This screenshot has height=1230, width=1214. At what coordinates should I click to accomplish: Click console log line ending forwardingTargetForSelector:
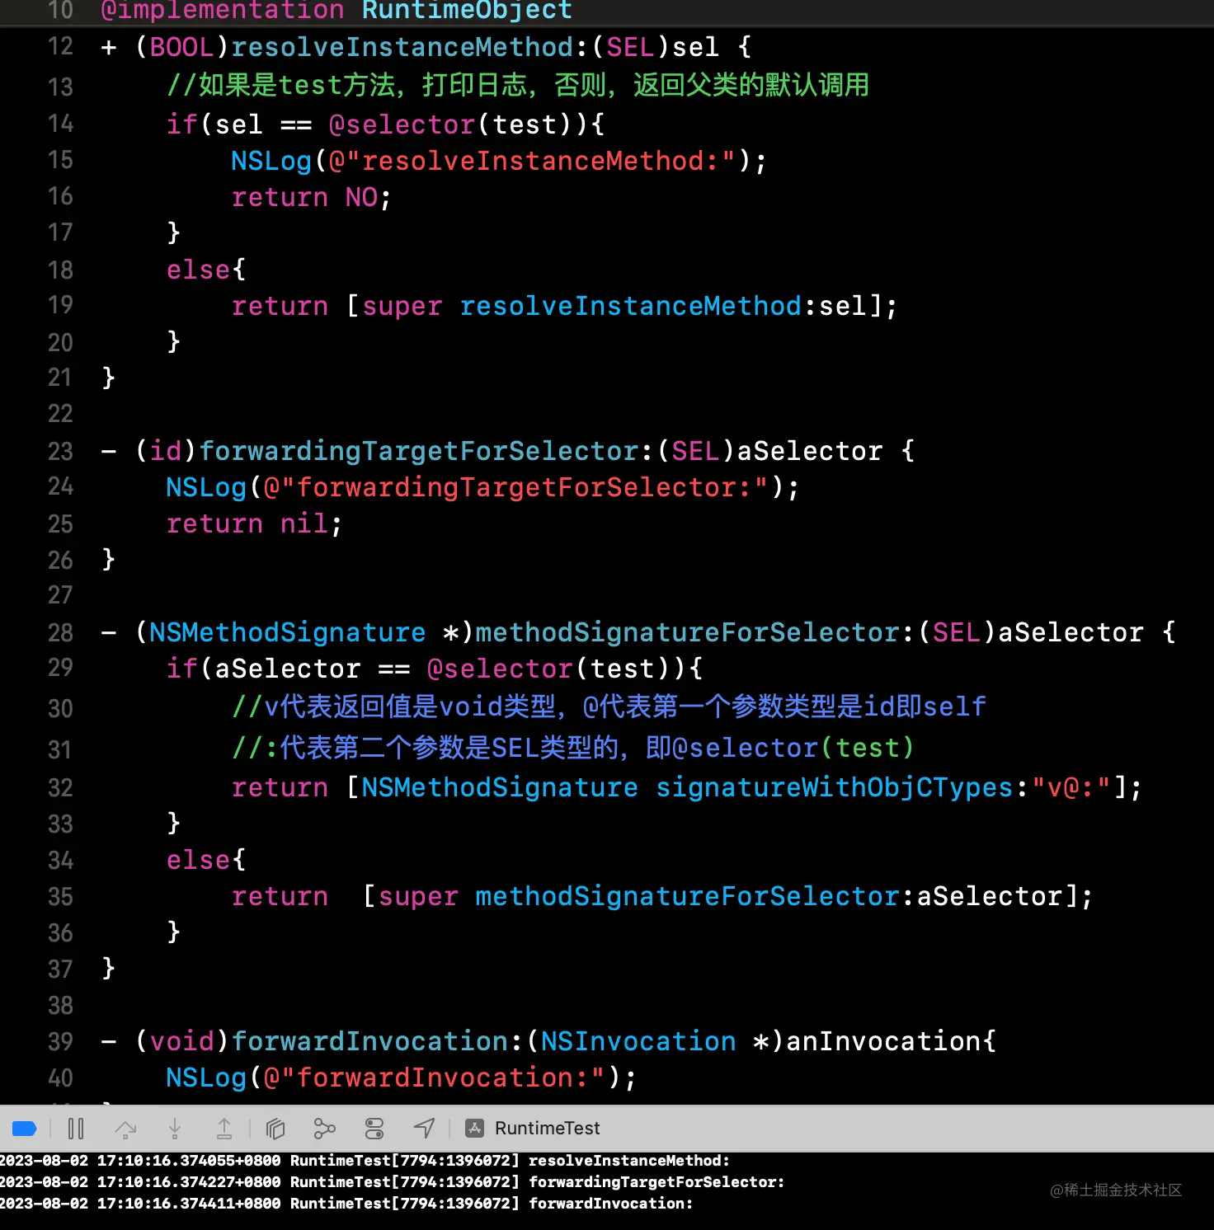tap(392, 1182)
